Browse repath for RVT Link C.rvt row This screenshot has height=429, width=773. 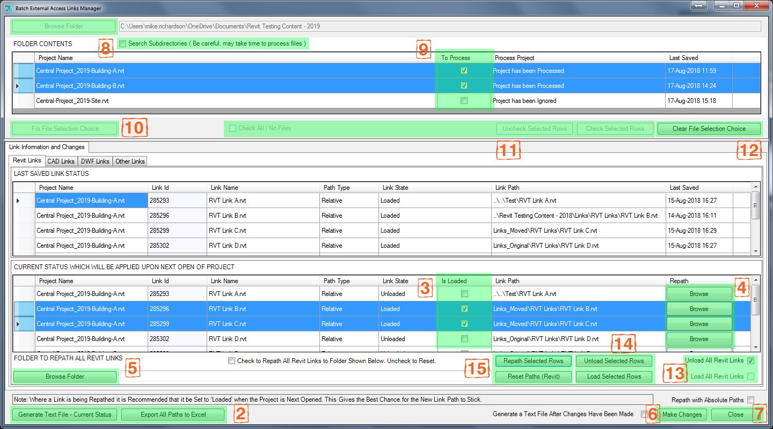[699, 324]
